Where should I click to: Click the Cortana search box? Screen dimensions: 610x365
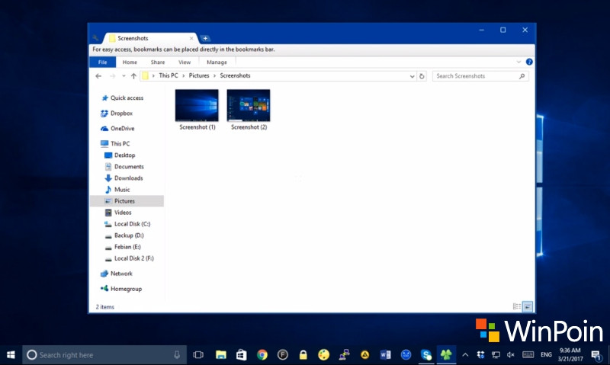(104, 355)
